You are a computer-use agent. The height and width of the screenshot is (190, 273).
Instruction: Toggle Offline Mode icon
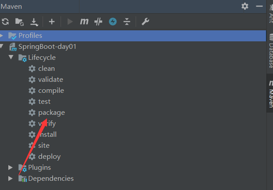(x=98, y=22)
